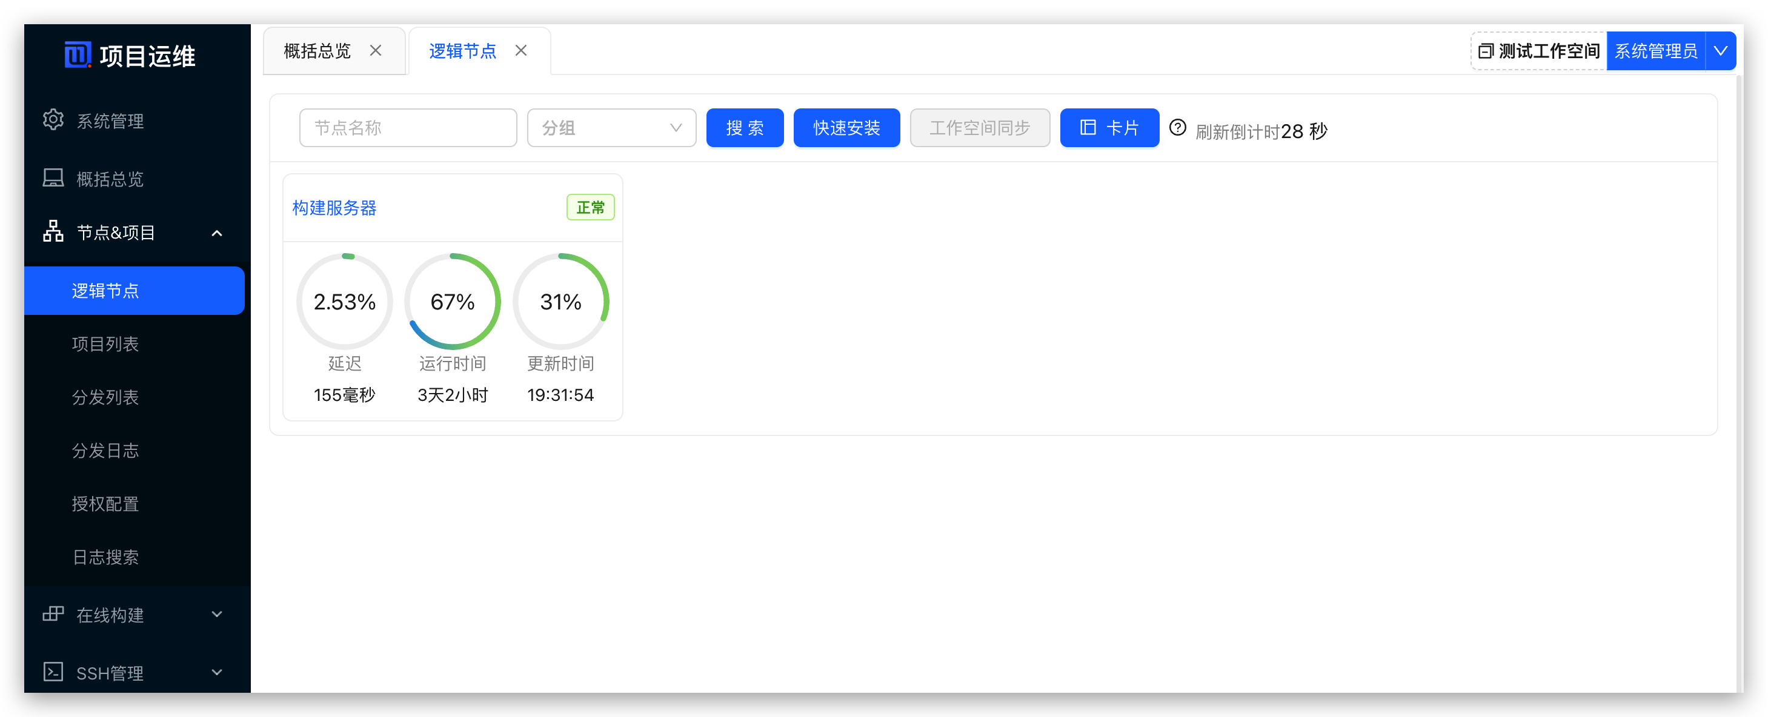This screenshot has width=1768, height=717.
Task: Click the help question mark icon
Action: click(x=1178, y=128)
